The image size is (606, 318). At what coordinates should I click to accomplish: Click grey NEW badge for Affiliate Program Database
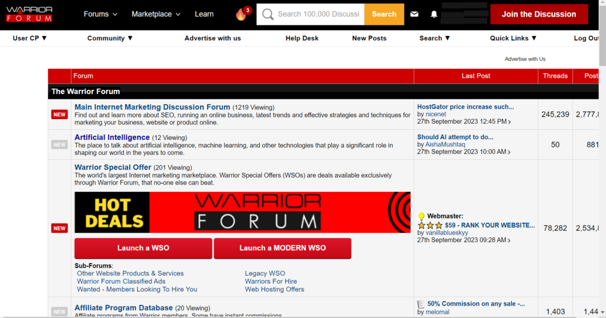coord(60,312)
